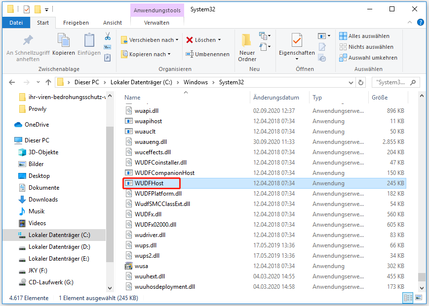Switch to the Ansicht tab
The width and height of the screenshot is (429, 306).
click(x=113, y=23)
